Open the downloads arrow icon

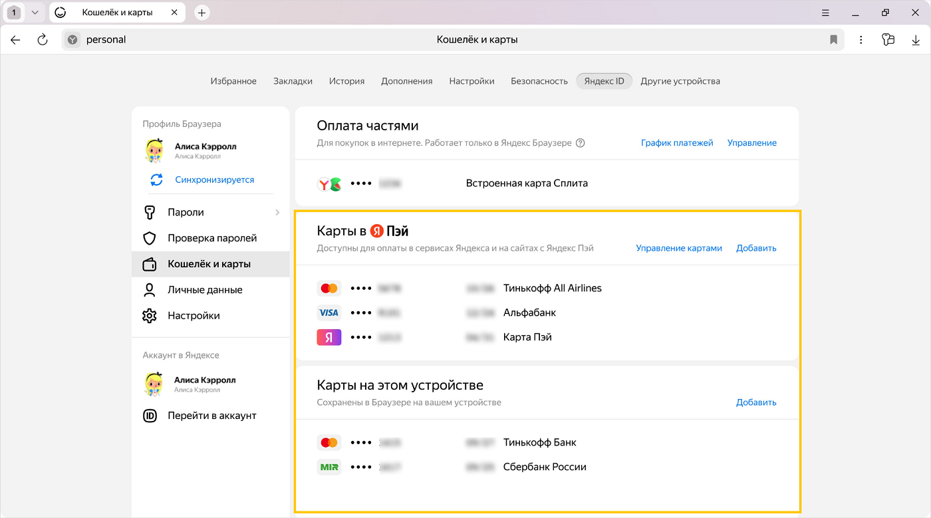pos(916,40)
